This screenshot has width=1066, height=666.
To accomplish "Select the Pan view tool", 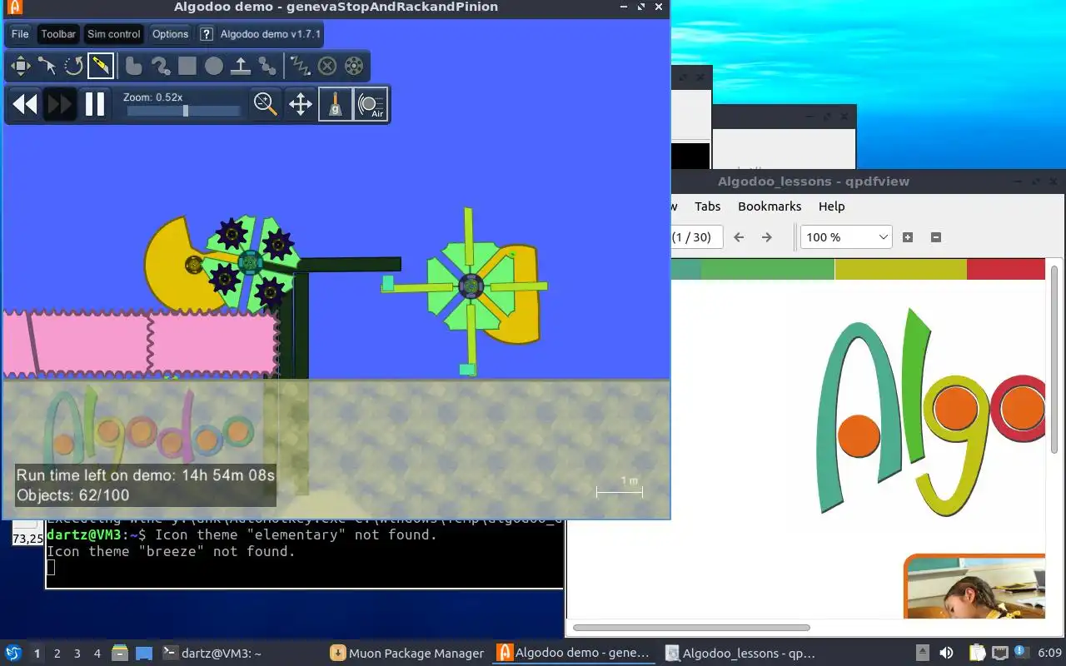I will coord(301,104).
